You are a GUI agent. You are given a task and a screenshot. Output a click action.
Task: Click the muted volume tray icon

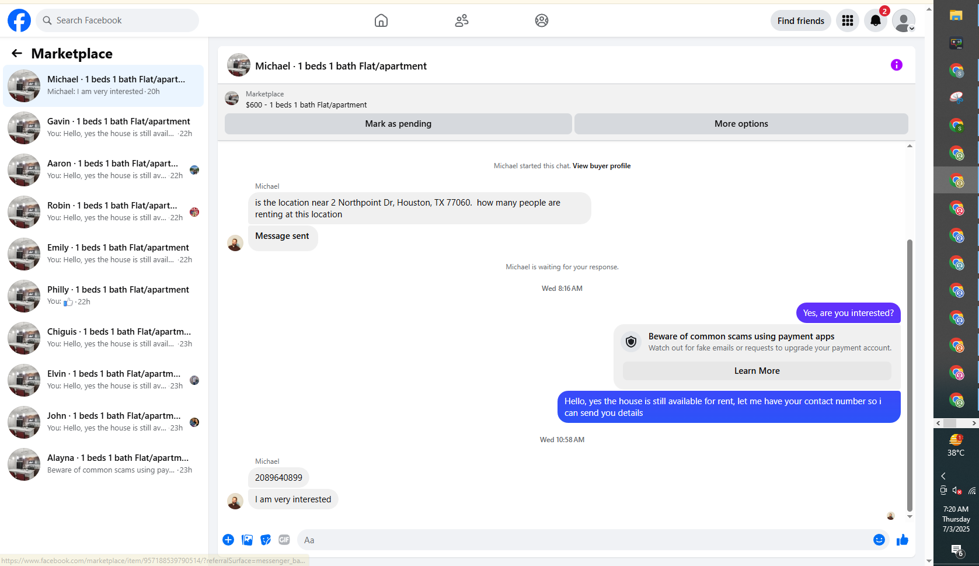coord(957,491)
